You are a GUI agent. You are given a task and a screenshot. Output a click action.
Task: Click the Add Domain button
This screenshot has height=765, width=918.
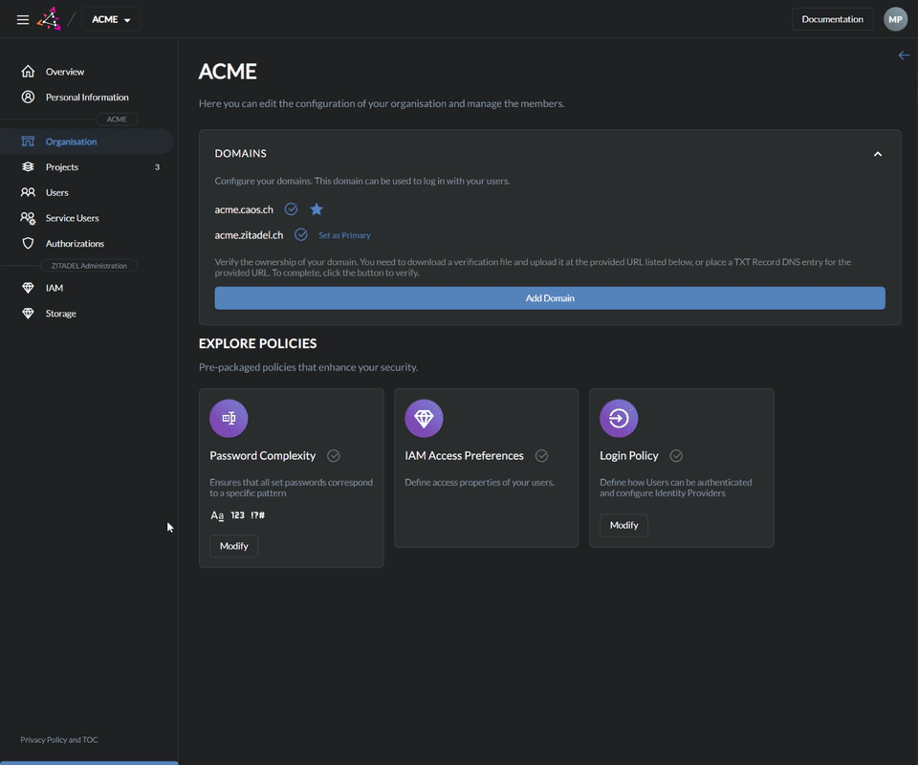550,298
